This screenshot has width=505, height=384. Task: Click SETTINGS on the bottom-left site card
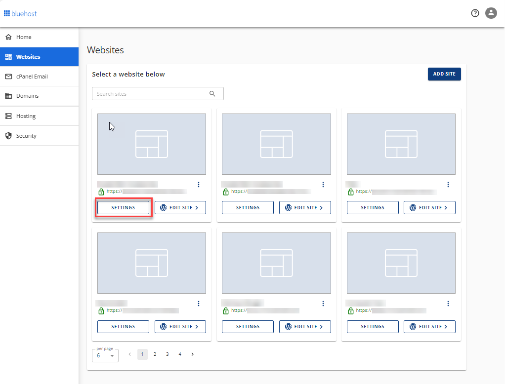tap(124, 327)
